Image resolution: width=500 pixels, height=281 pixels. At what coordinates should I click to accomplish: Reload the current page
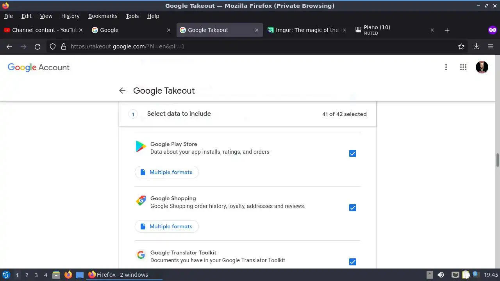tap(37, 46)
